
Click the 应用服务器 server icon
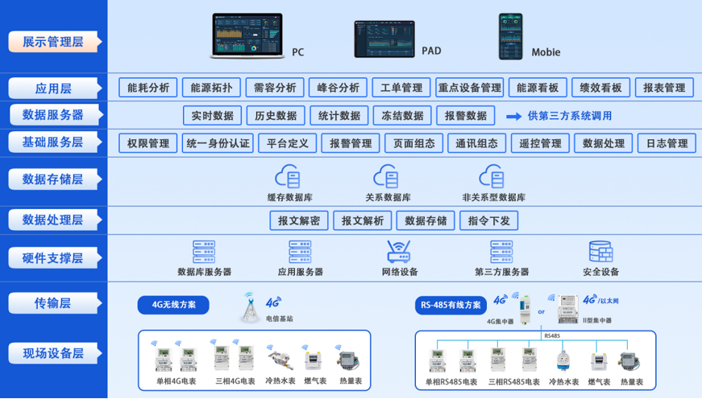(300, 252)
